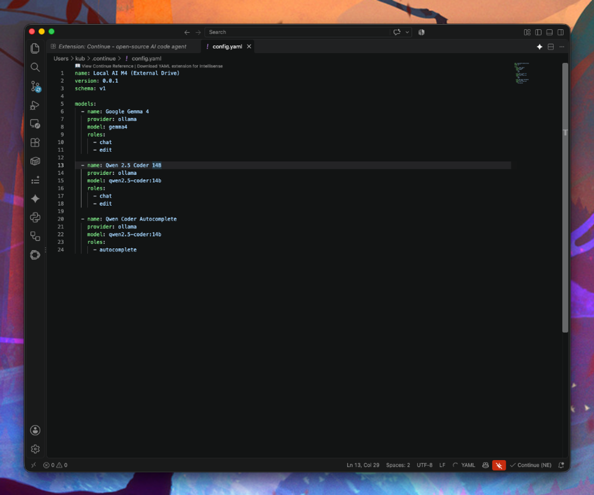Open the Manage settings gear
The width and height of the screenshot is (594, 495).
(x=35, y=449)
